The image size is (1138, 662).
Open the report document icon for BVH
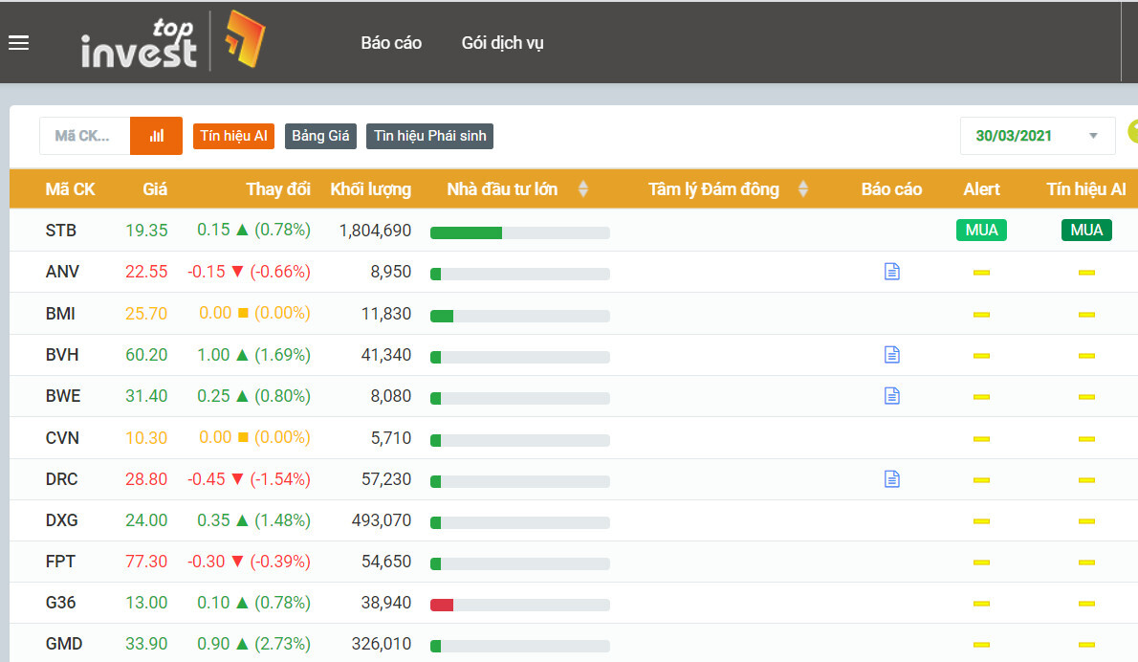coord(891,355)
